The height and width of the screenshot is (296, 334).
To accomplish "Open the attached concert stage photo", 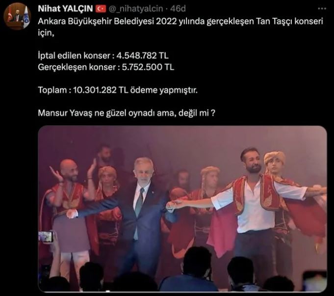I will (x=182, y=209).
